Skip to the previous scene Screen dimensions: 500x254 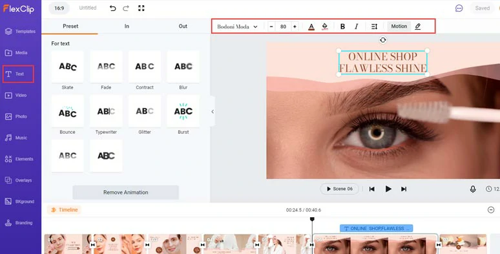tap(372, 189)
